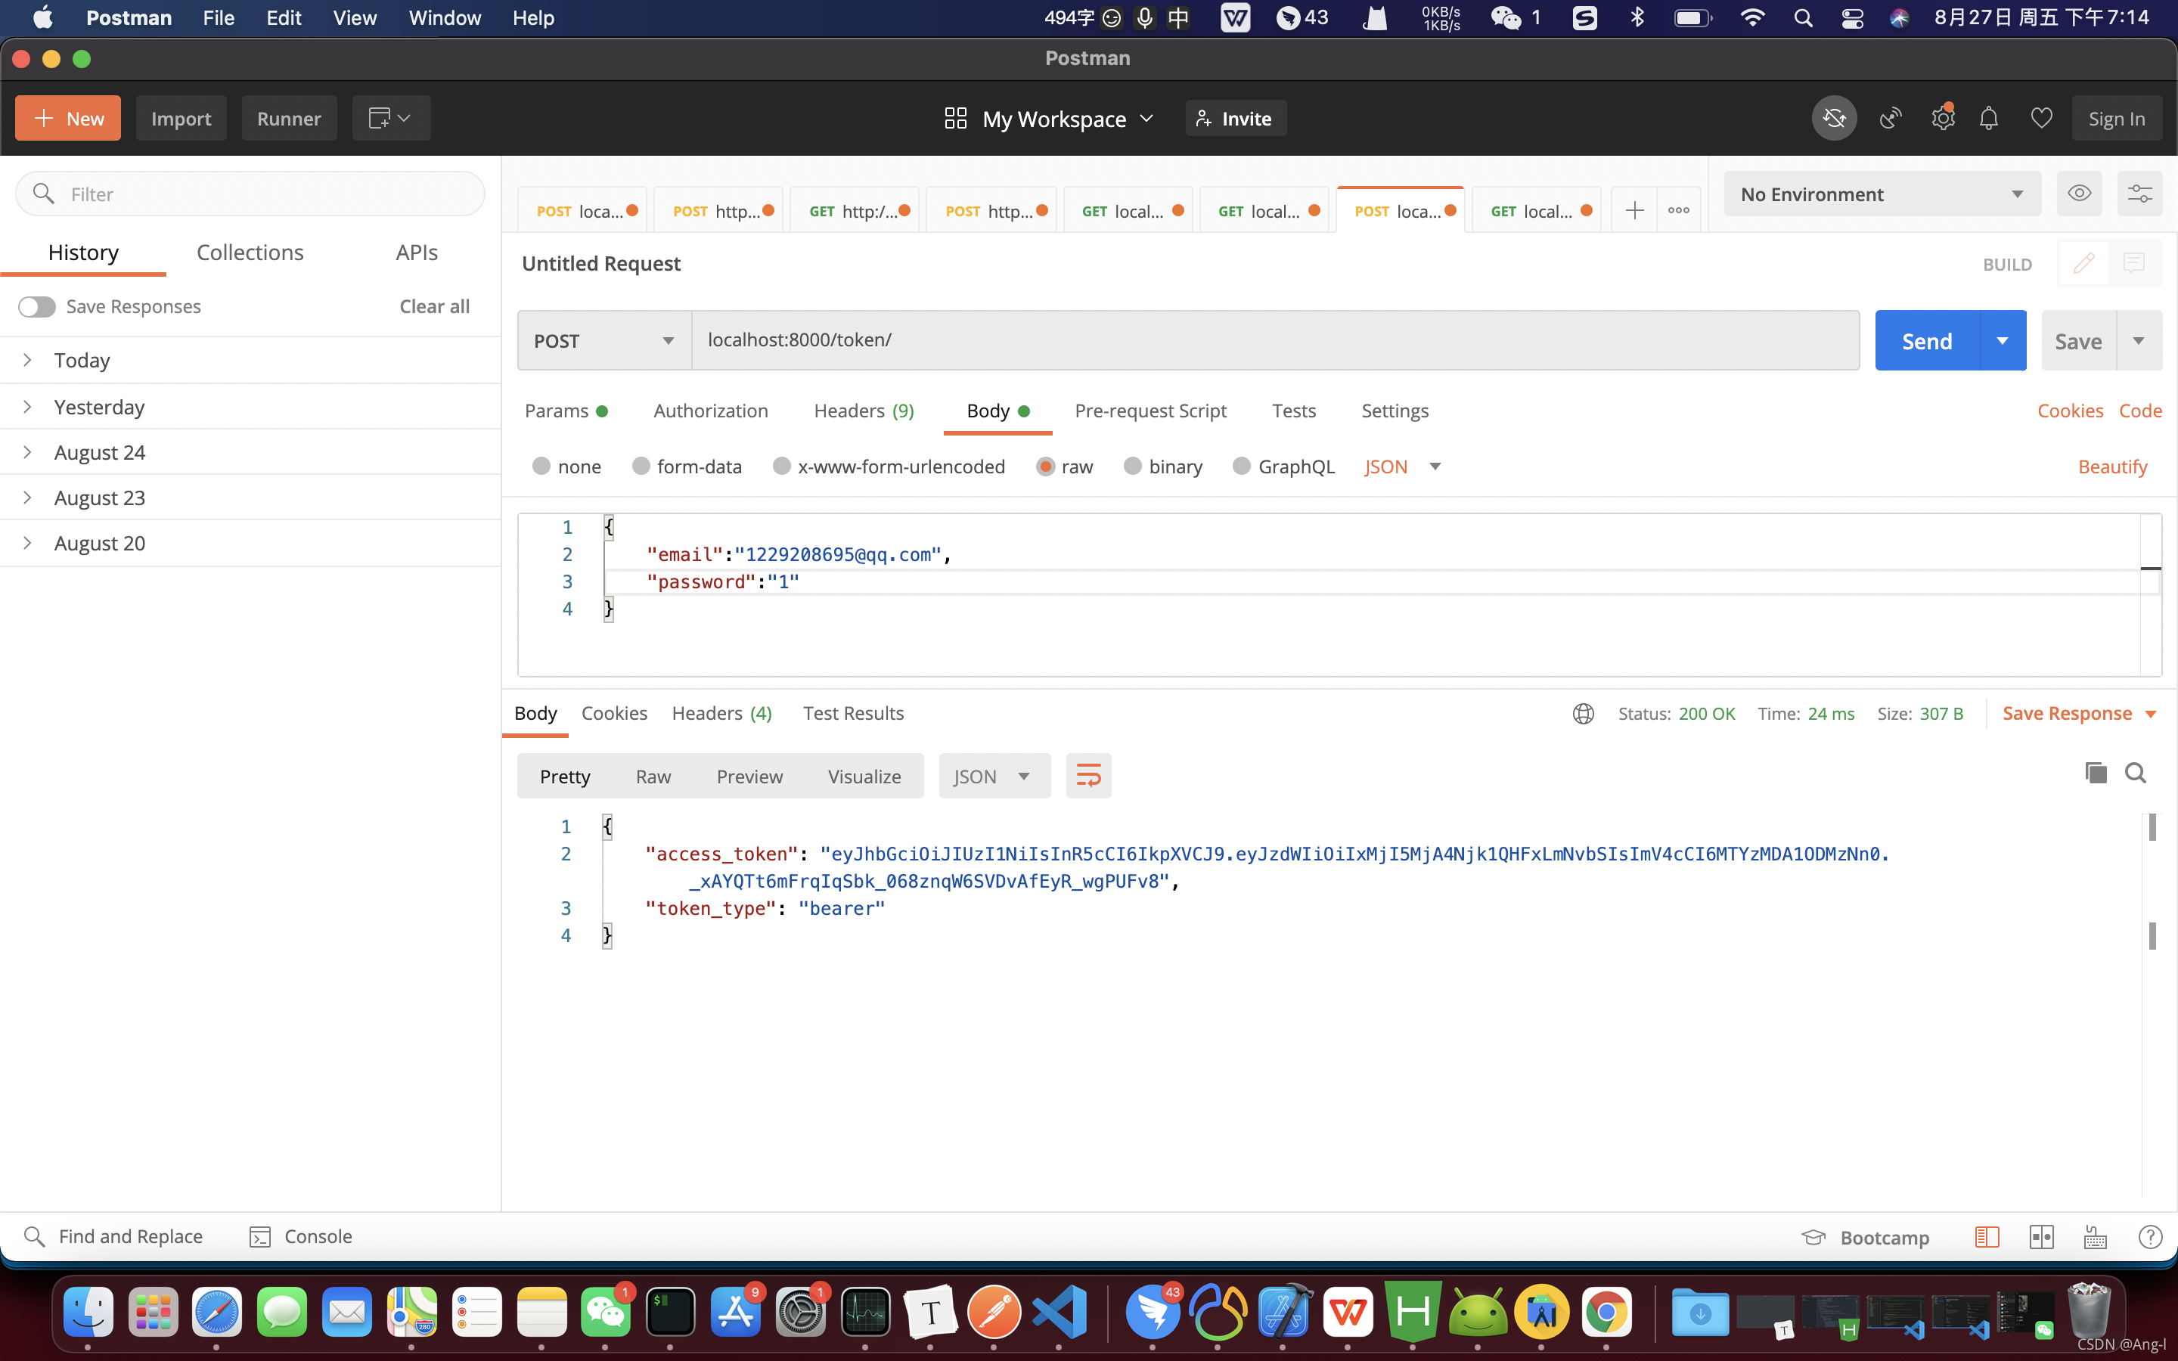
Task: Select the x-www-form-urlencoded radio
Action: point(781,467)
